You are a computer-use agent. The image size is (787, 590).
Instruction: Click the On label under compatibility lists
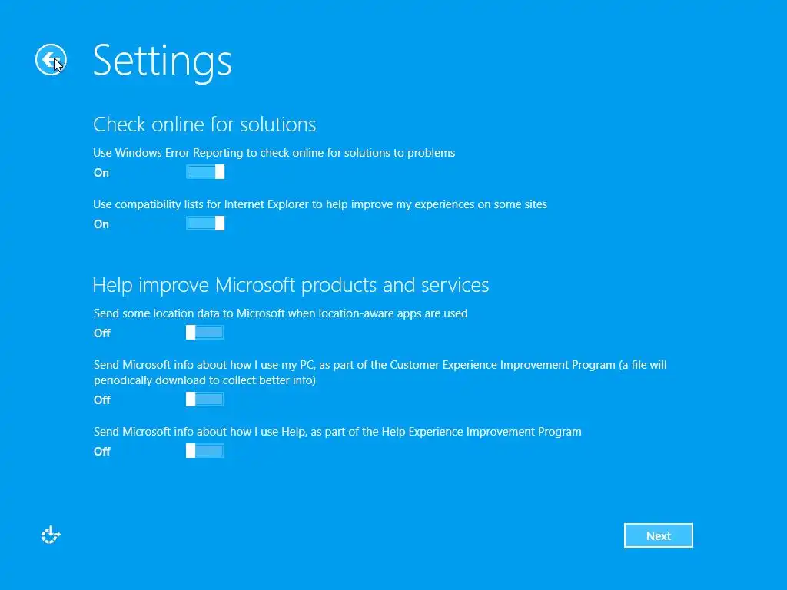[x=101, y=224]
